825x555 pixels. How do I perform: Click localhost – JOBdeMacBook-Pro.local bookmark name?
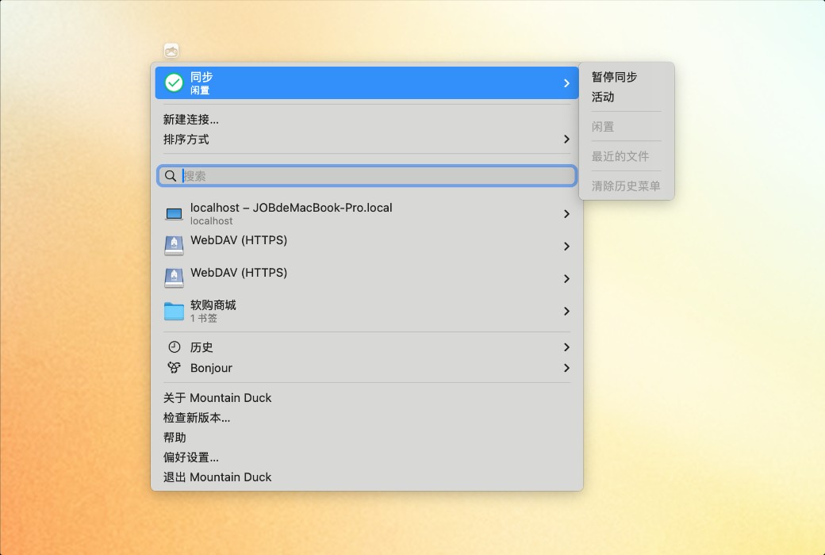291,208
